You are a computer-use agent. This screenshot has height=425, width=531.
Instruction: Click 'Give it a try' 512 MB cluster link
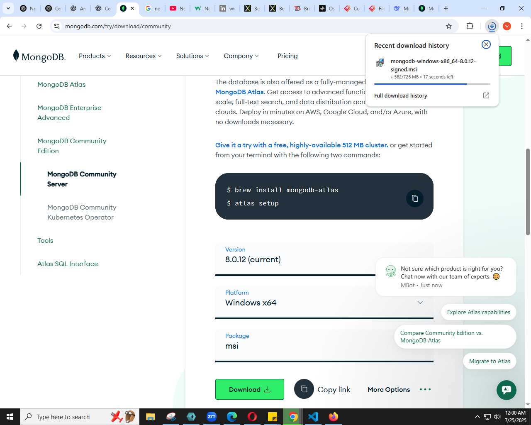(302, 145)
